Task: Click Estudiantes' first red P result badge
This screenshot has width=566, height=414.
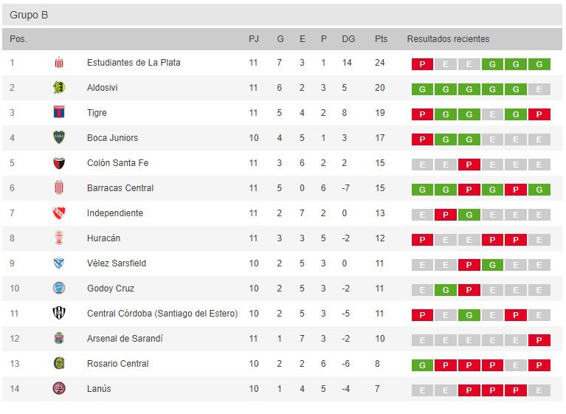Action: point(422,64)
